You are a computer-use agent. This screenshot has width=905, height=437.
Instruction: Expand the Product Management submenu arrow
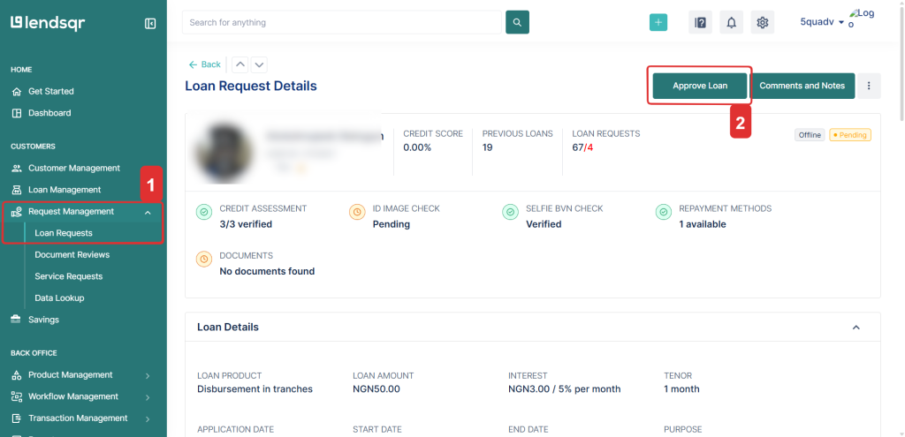[148, 375]
